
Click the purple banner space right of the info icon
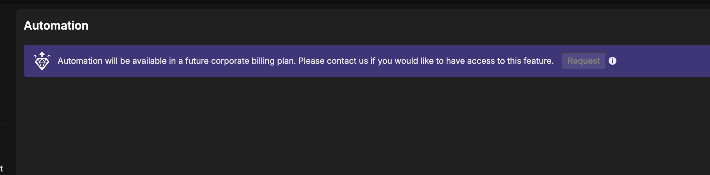click(663, 61)
